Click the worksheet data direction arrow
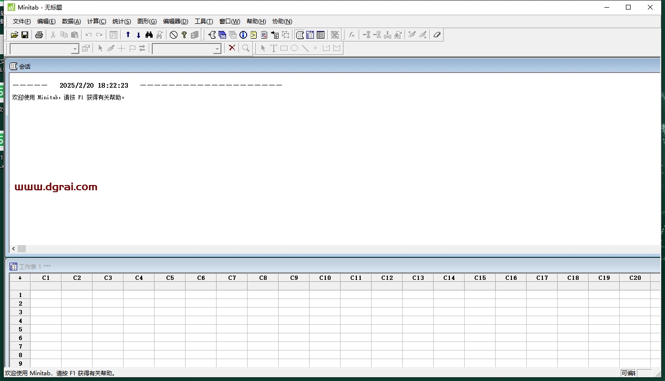The image size is (665, 381). 20,278
